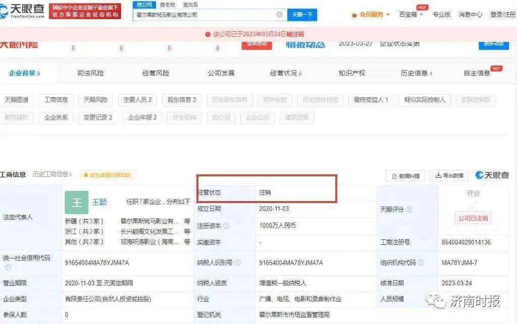Open legal representative 王颖's profile link
This screenshot has height=324, width=517.
tap(99, 202)
